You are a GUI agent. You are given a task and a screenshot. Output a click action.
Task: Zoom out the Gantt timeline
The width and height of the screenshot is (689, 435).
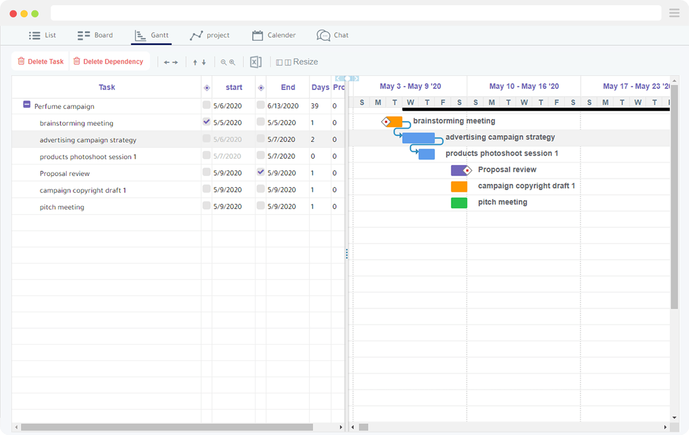point(223,62)
